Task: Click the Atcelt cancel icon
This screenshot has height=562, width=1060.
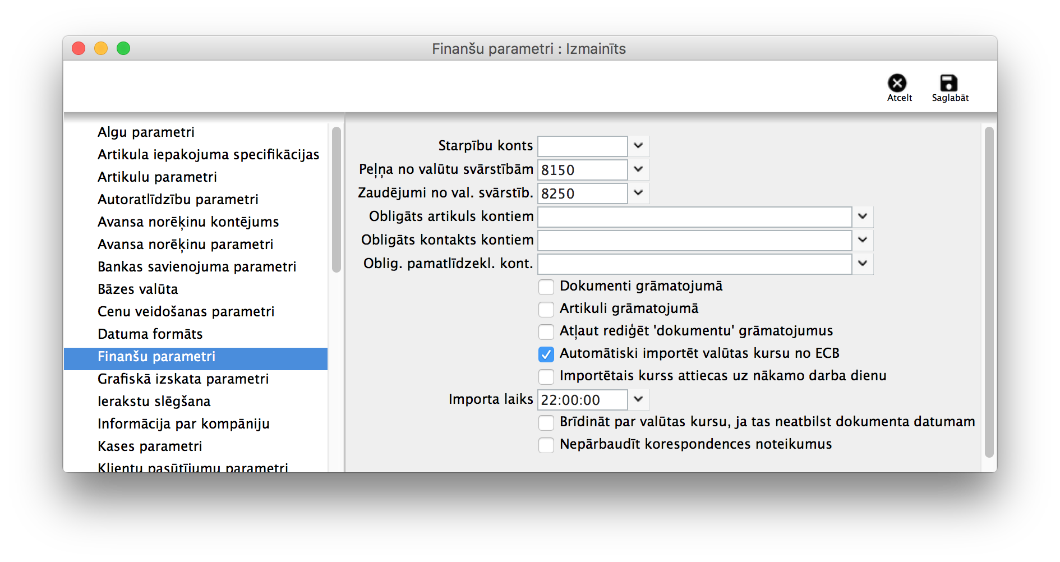Action: point(897,84)
